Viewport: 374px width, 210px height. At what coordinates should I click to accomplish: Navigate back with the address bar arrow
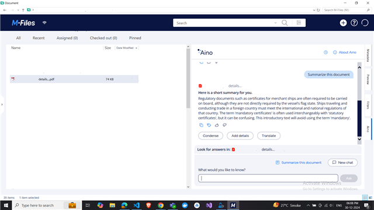(5, 10)
